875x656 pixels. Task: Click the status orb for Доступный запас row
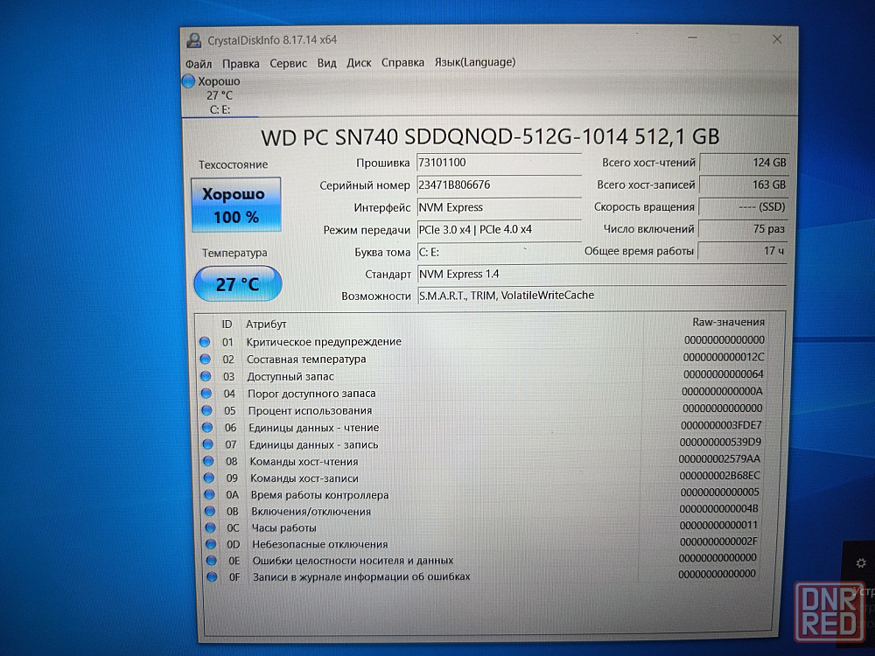click(205, 376)
